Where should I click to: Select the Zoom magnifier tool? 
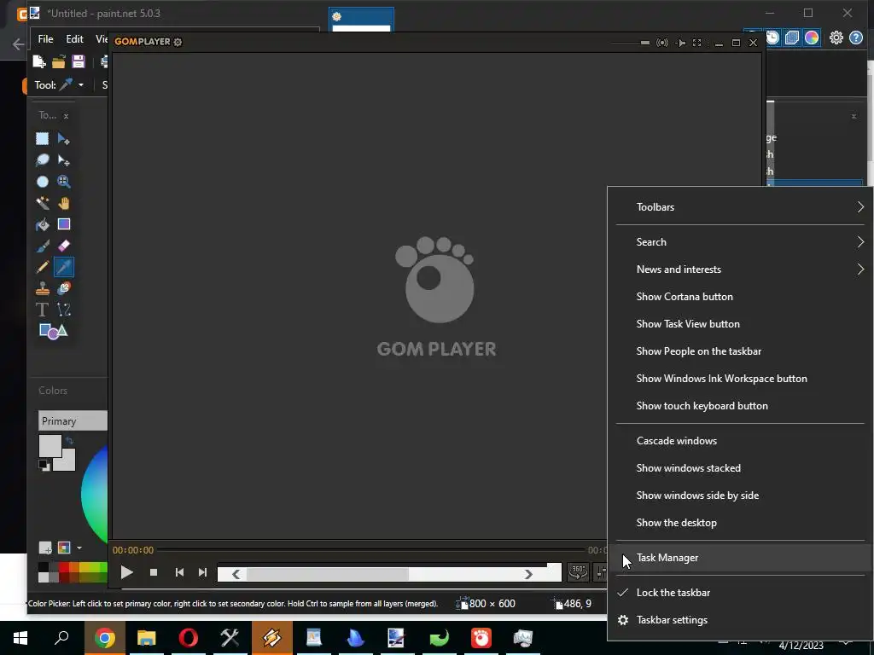coord(63,182)
